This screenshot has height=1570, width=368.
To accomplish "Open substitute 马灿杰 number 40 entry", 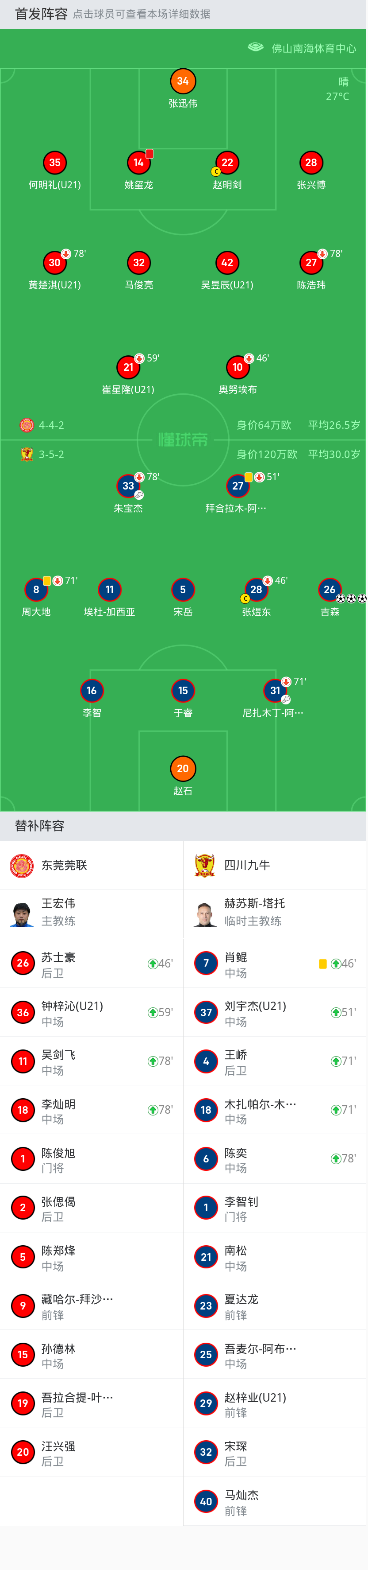I will point(276,1501).
